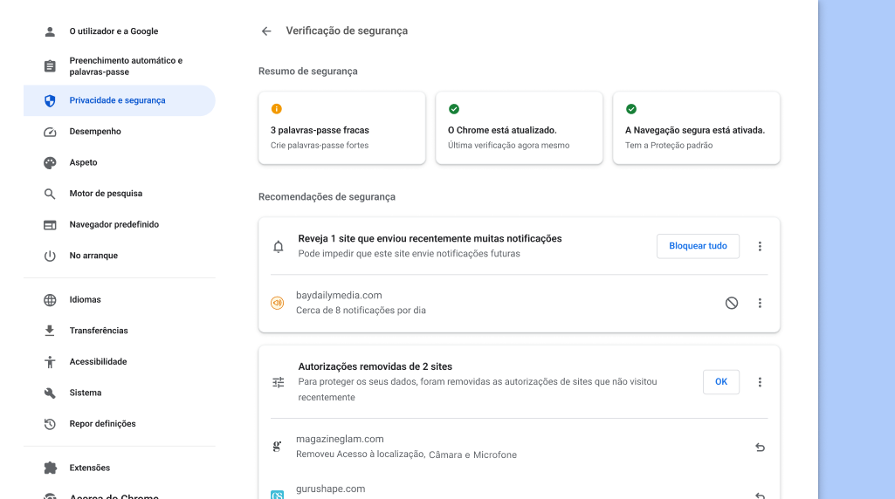The width and height of the screenshot is (895, 499).
Task: Click the palette icon next to Aspeto
Action: (51, 163)
